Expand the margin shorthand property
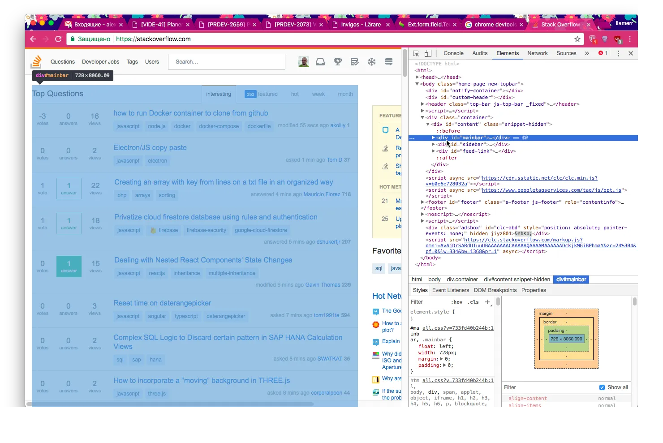Viewport: 663px width, 443px height. (x=441, y=359)
